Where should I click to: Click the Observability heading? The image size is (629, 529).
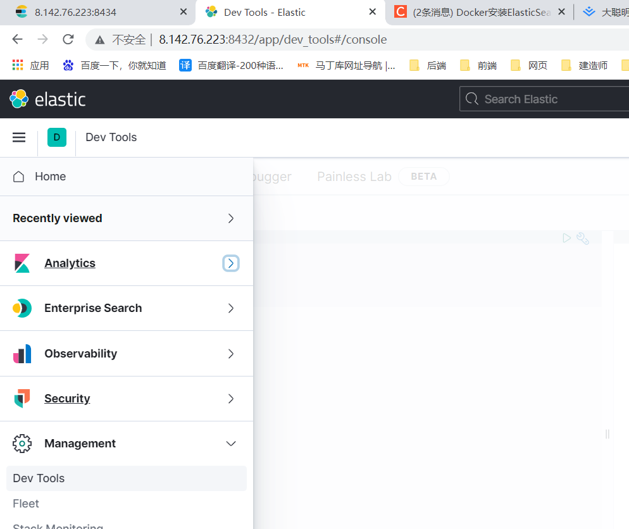(80, 353)
